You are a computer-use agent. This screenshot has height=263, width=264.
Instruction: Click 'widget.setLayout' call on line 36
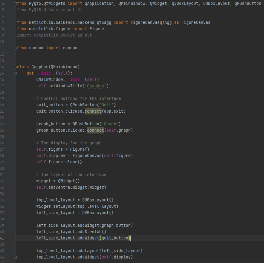[x=56, y=206]
